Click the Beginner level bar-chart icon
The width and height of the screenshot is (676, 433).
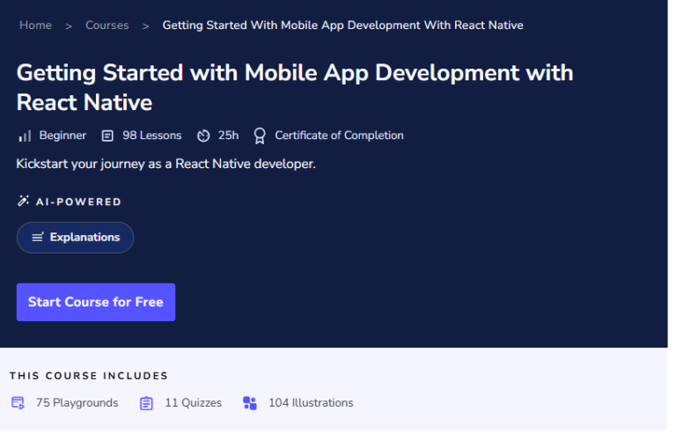click(25, 136)
